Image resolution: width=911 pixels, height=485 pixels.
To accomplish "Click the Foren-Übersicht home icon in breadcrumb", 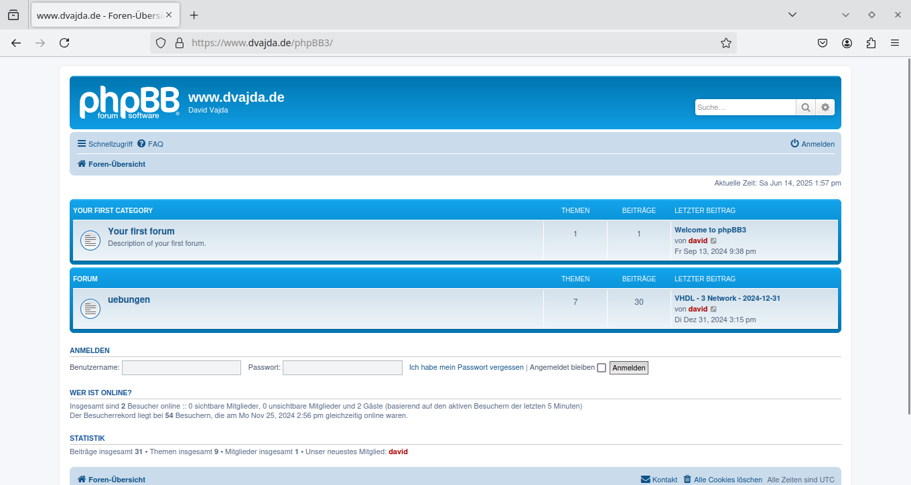I will tap(82, 164).
